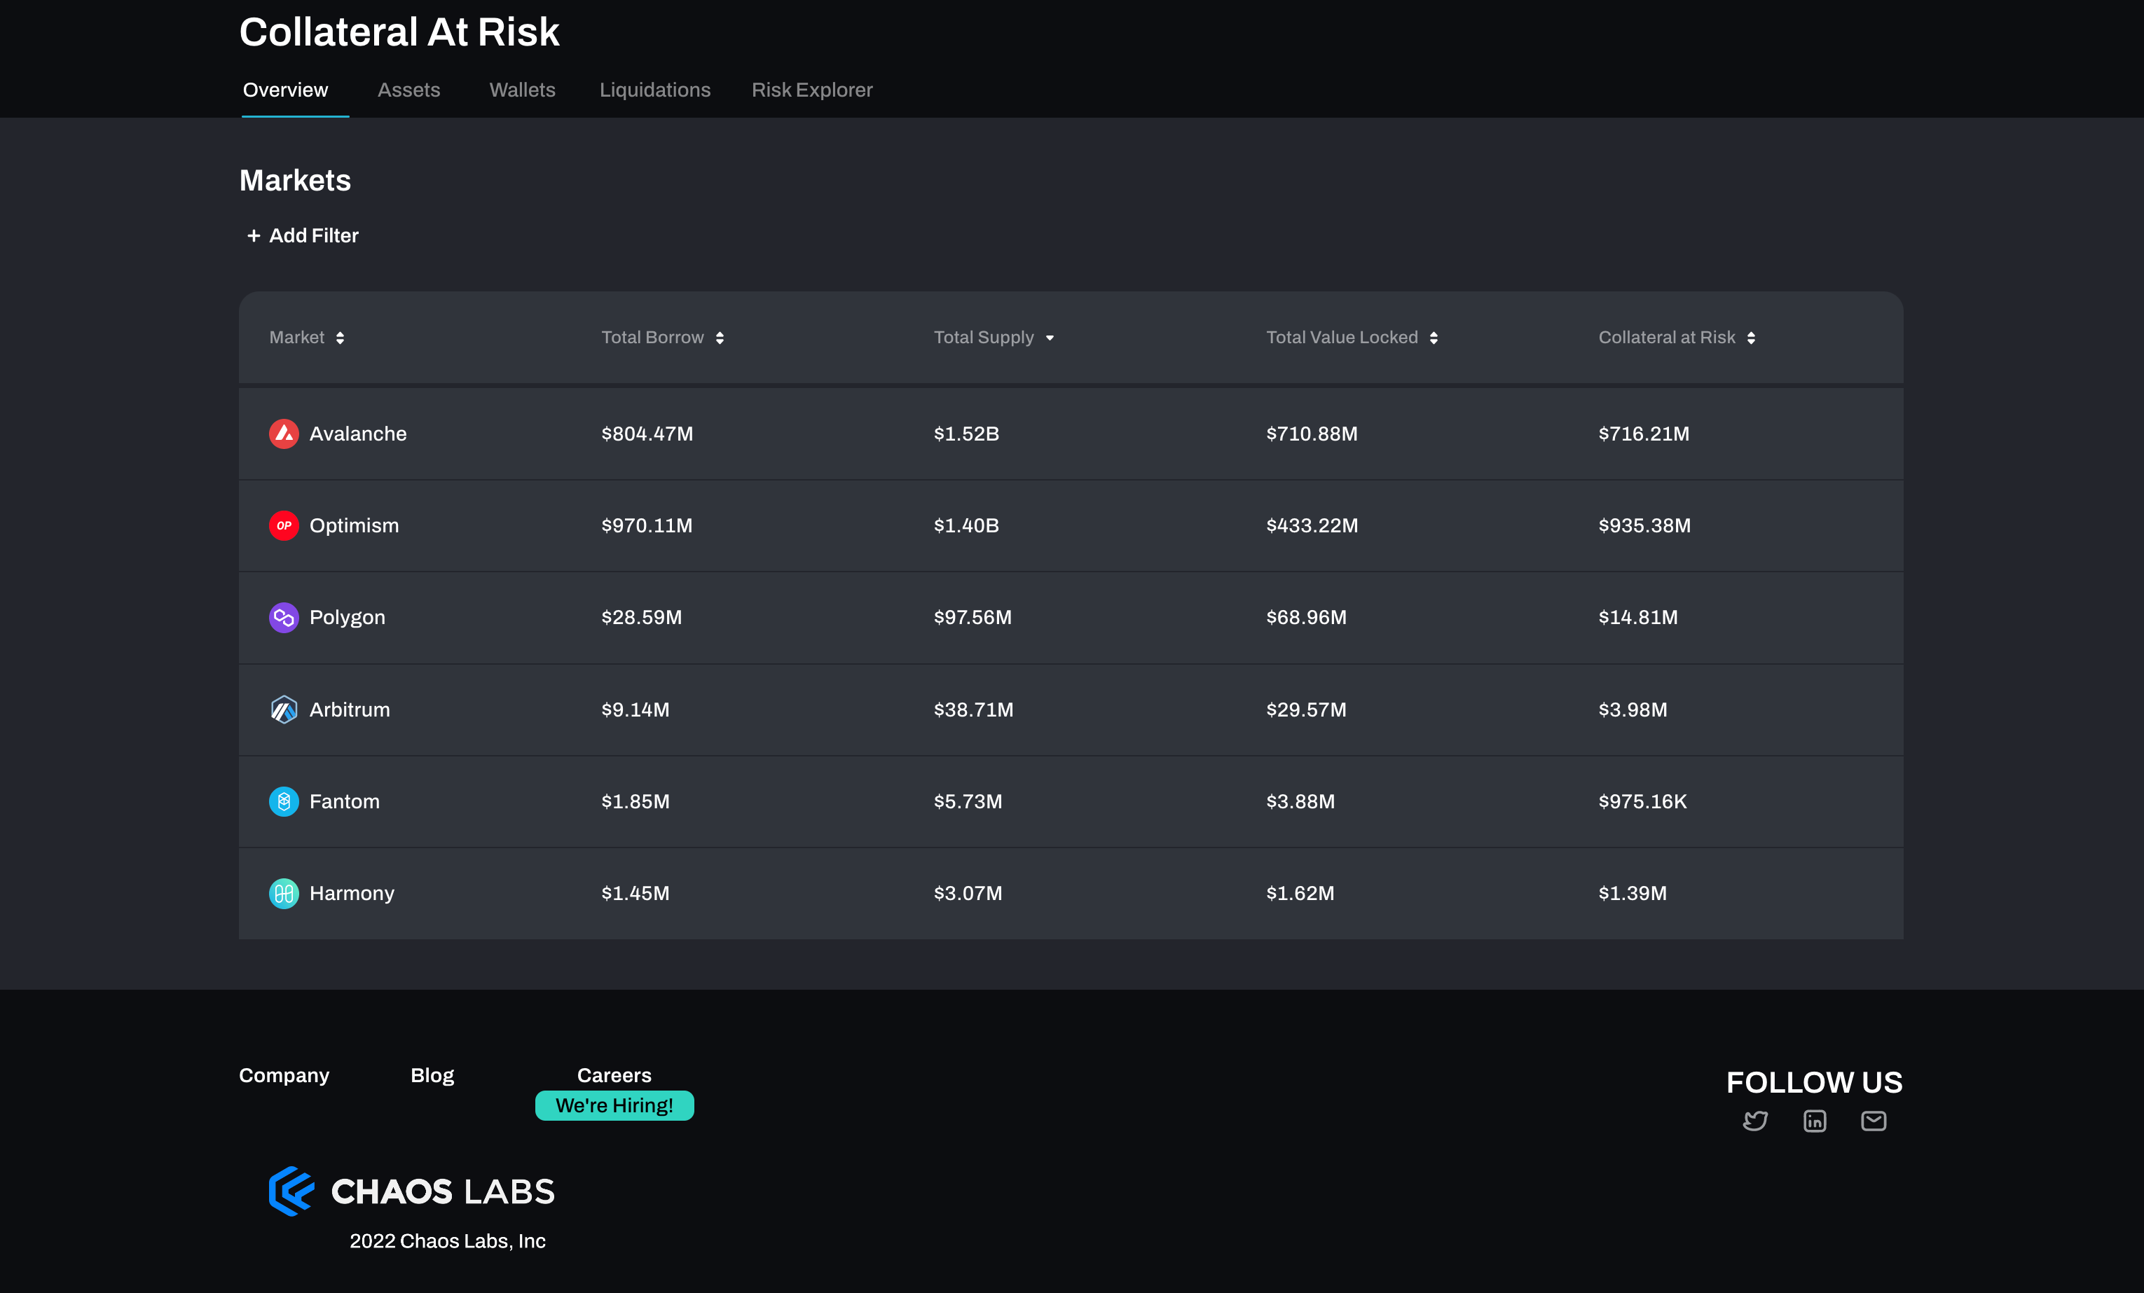Viewport: 2144px width, 1293px height.
Task: Switch to the Assets tab
Action: 408,90
